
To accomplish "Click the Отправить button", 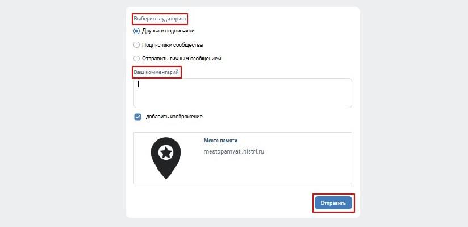I will (x=333, y=203).
